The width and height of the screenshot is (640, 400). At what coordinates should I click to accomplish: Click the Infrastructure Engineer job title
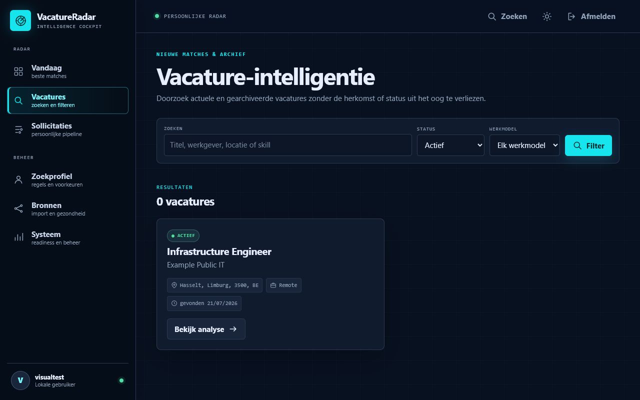219,251
